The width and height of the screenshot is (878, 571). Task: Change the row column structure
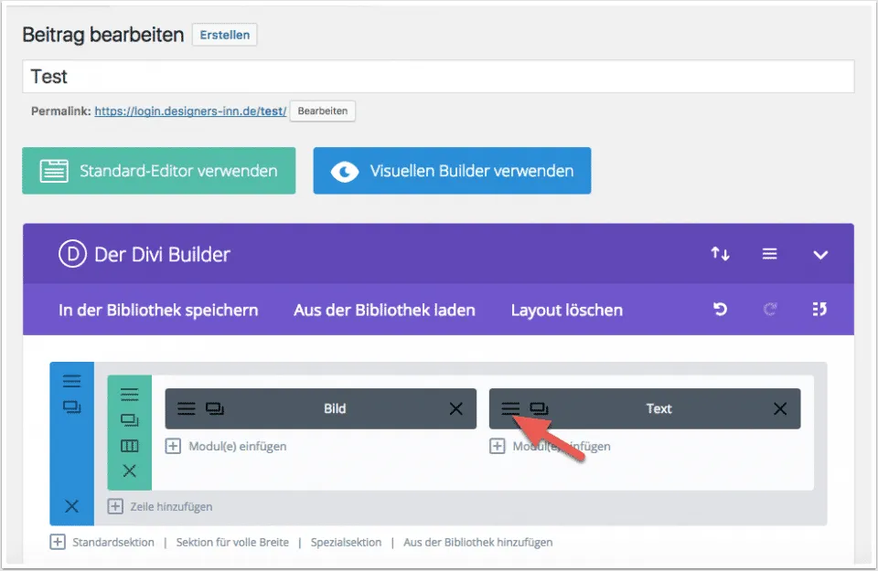[129, 446]
